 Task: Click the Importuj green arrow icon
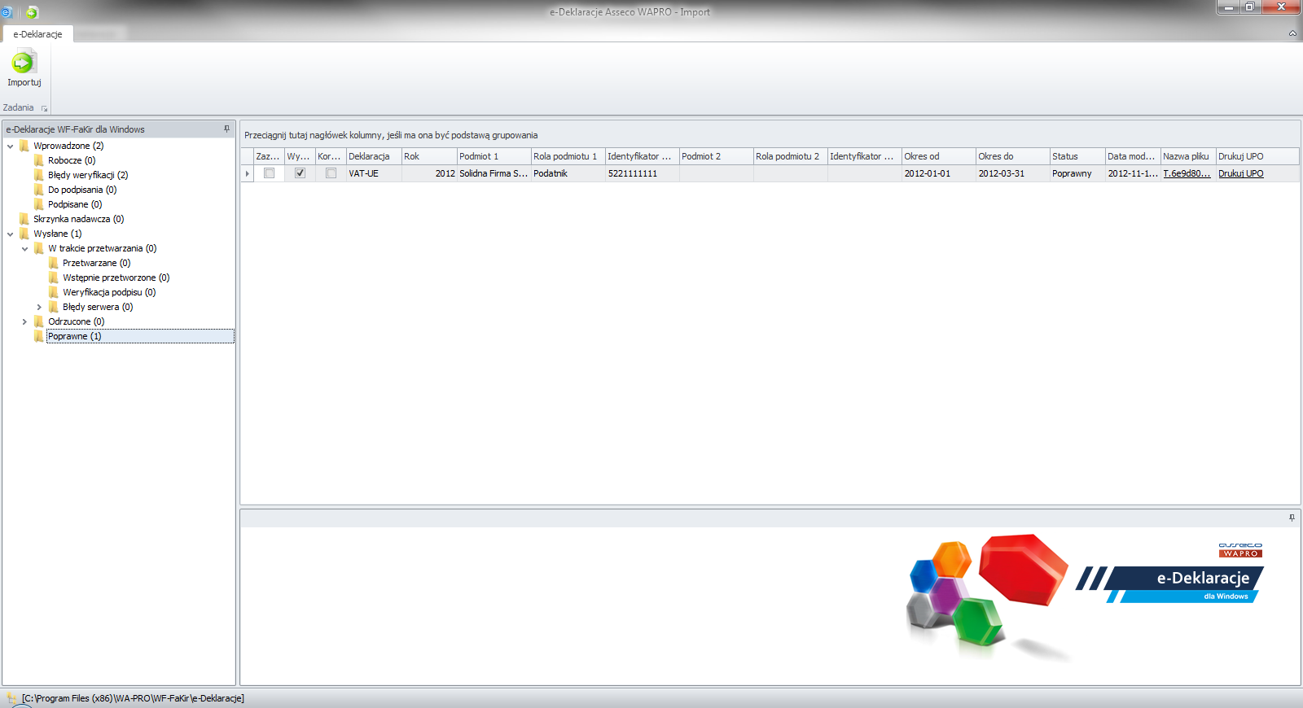coord(24,62)
